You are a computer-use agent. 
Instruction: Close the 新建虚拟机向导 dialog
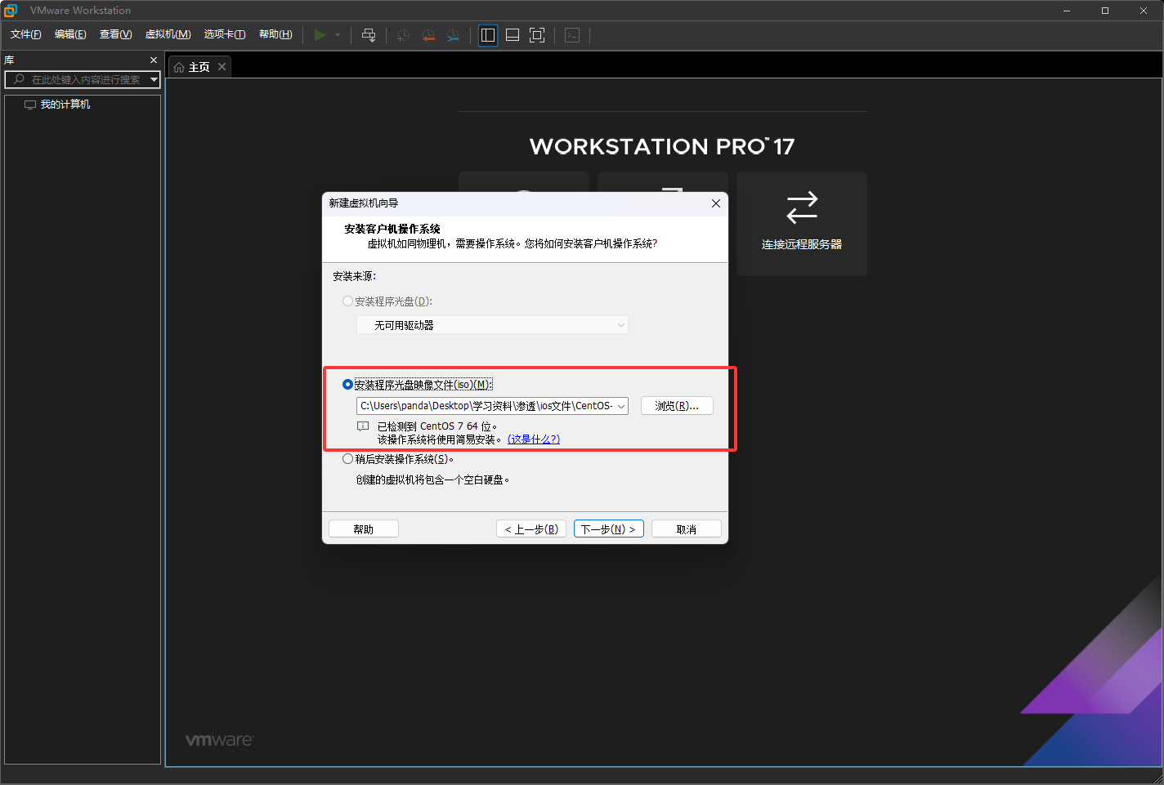pyautogui.click(x=715, y=203)
